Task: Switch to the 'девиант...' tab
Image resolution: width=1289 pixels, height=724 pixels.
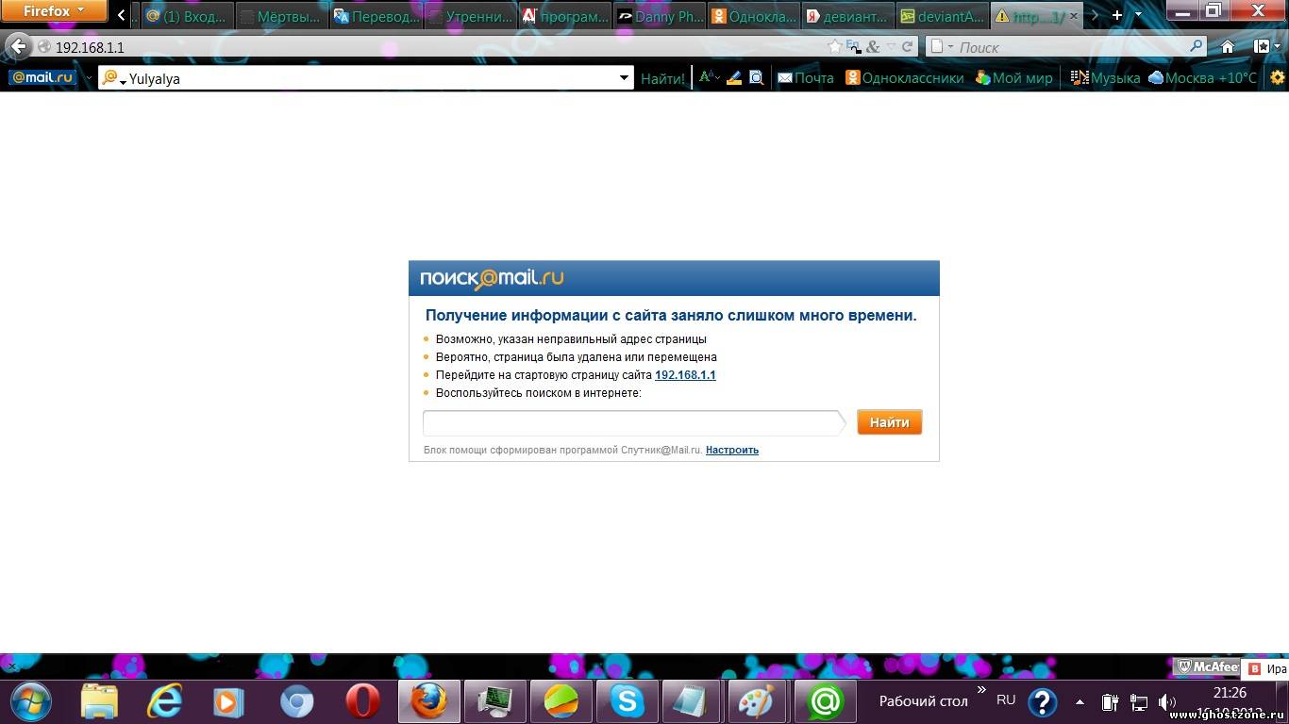Action: [846, 16]
